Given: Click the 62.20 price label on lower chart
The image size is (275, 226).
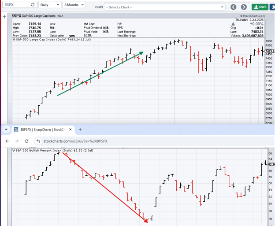Looking at the screenshot, I should [271, 164].
